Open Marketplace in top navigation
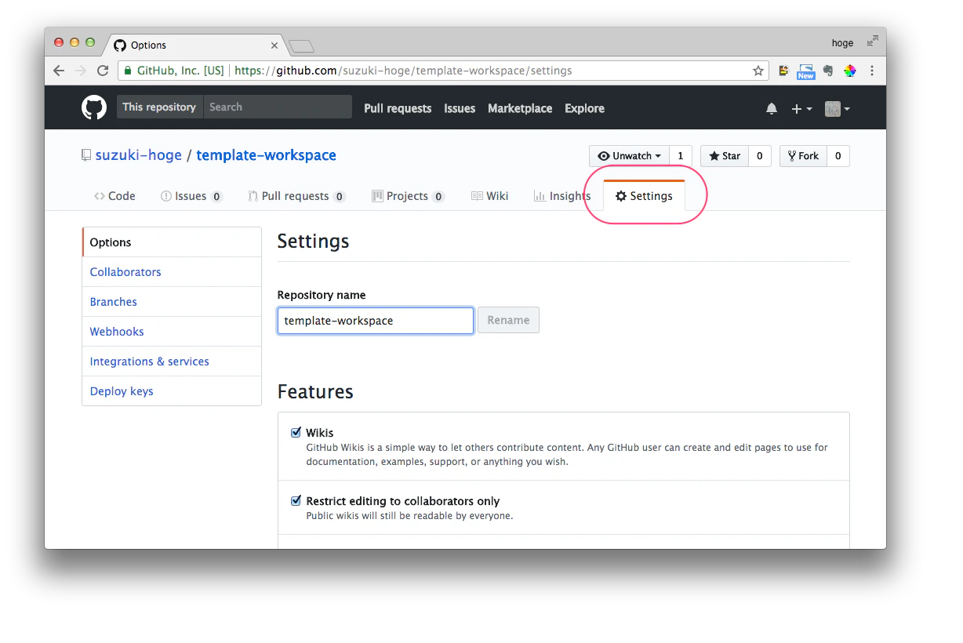The width and height of the screenshot is (963, 643). pyautogui.click(x=520, y=108)
